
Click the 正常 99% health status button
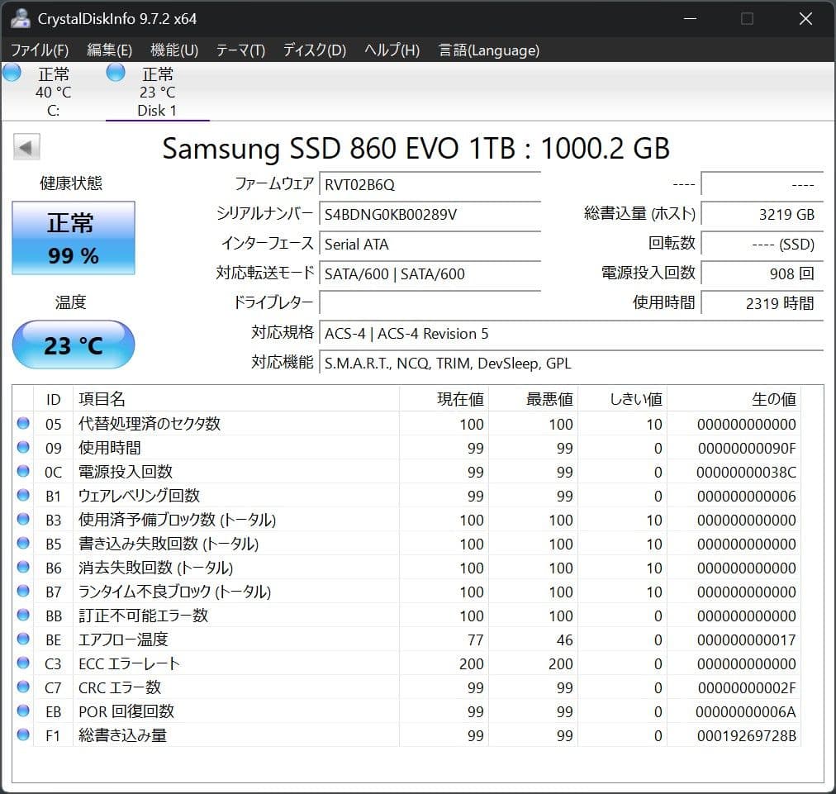(x=73, y=237)
